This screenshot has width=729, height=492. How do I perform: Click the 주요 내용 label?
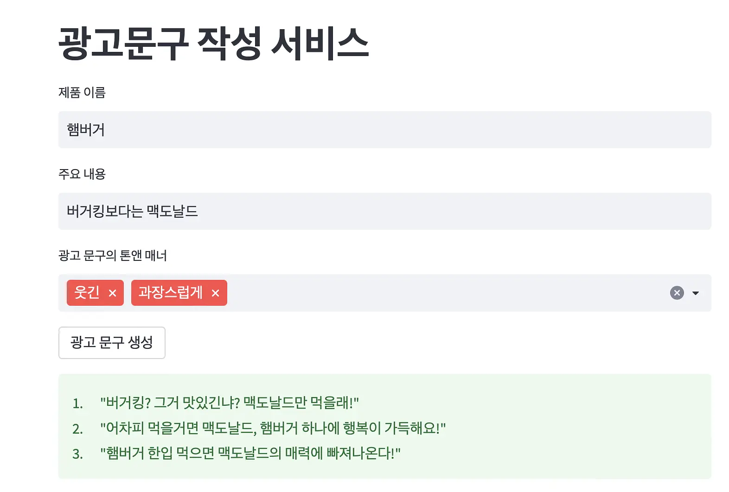pos(82,174)
